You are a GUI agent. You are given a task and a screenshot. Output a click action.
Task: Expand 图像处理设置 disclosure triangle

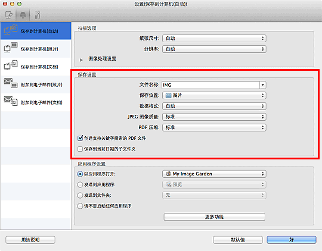click(81, 60)
